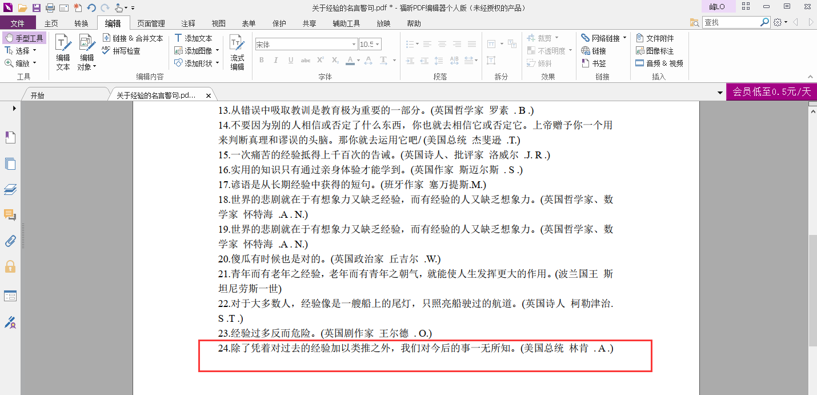Save the document with the floppy icon
The image size is (817, 395).
click(37, 8)
